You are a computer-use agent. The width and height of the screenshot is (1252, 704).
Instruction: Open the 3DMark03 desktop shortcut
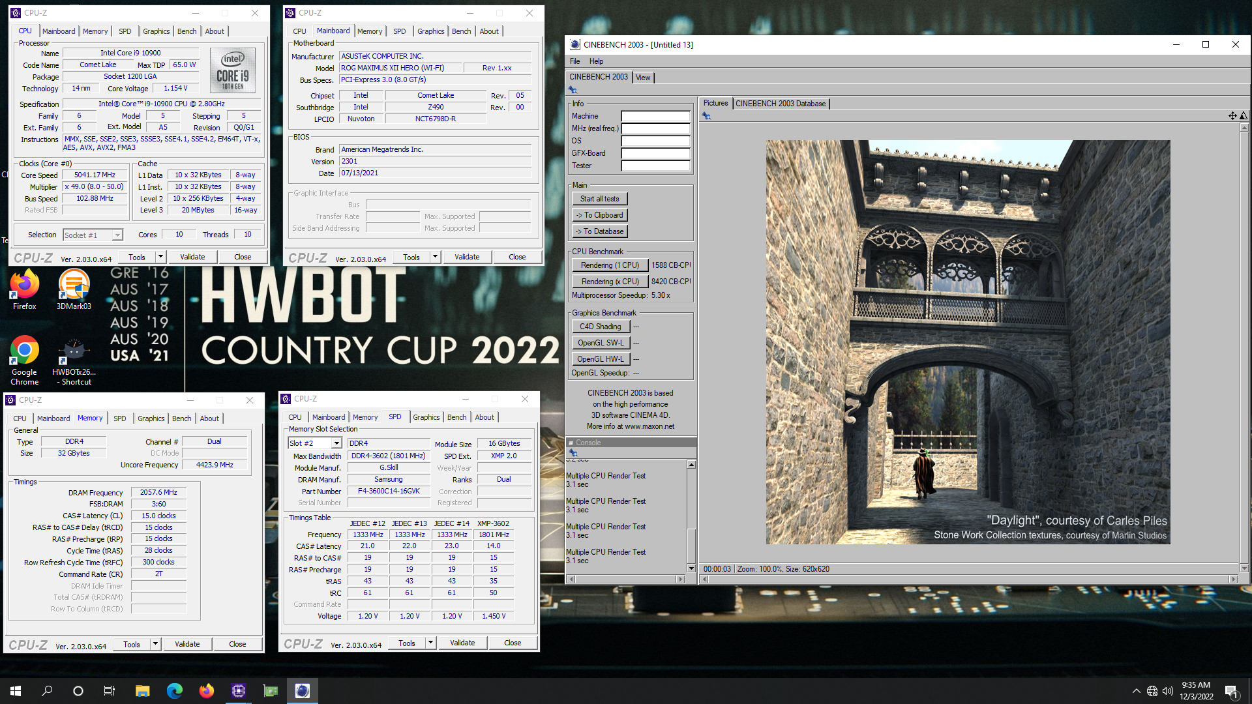74,290
